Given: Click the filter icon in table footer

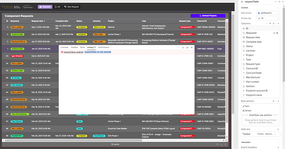Looking at the screenshot, I should pos(217,144).
